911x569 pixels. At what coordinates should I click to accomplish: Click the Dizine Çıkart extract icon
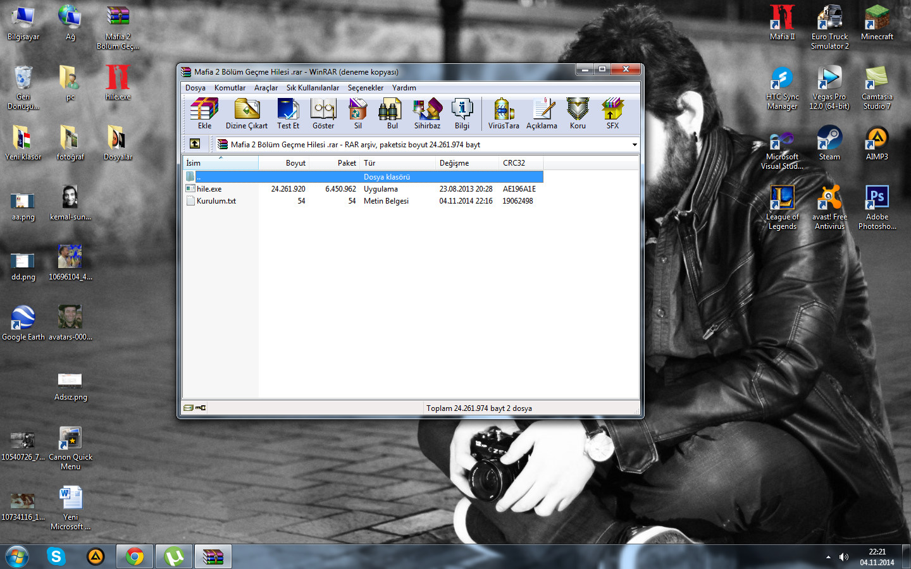pyautogui.click(x=247, y=114)
